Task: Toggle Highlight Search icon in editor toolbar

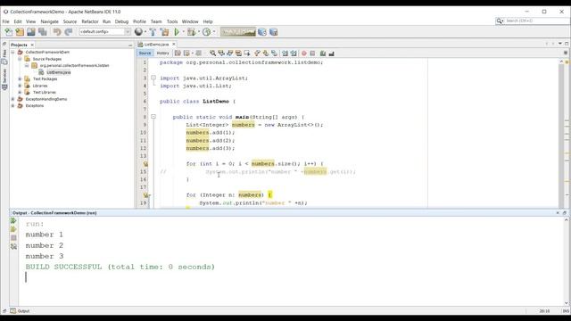Action: coord(238,53)
